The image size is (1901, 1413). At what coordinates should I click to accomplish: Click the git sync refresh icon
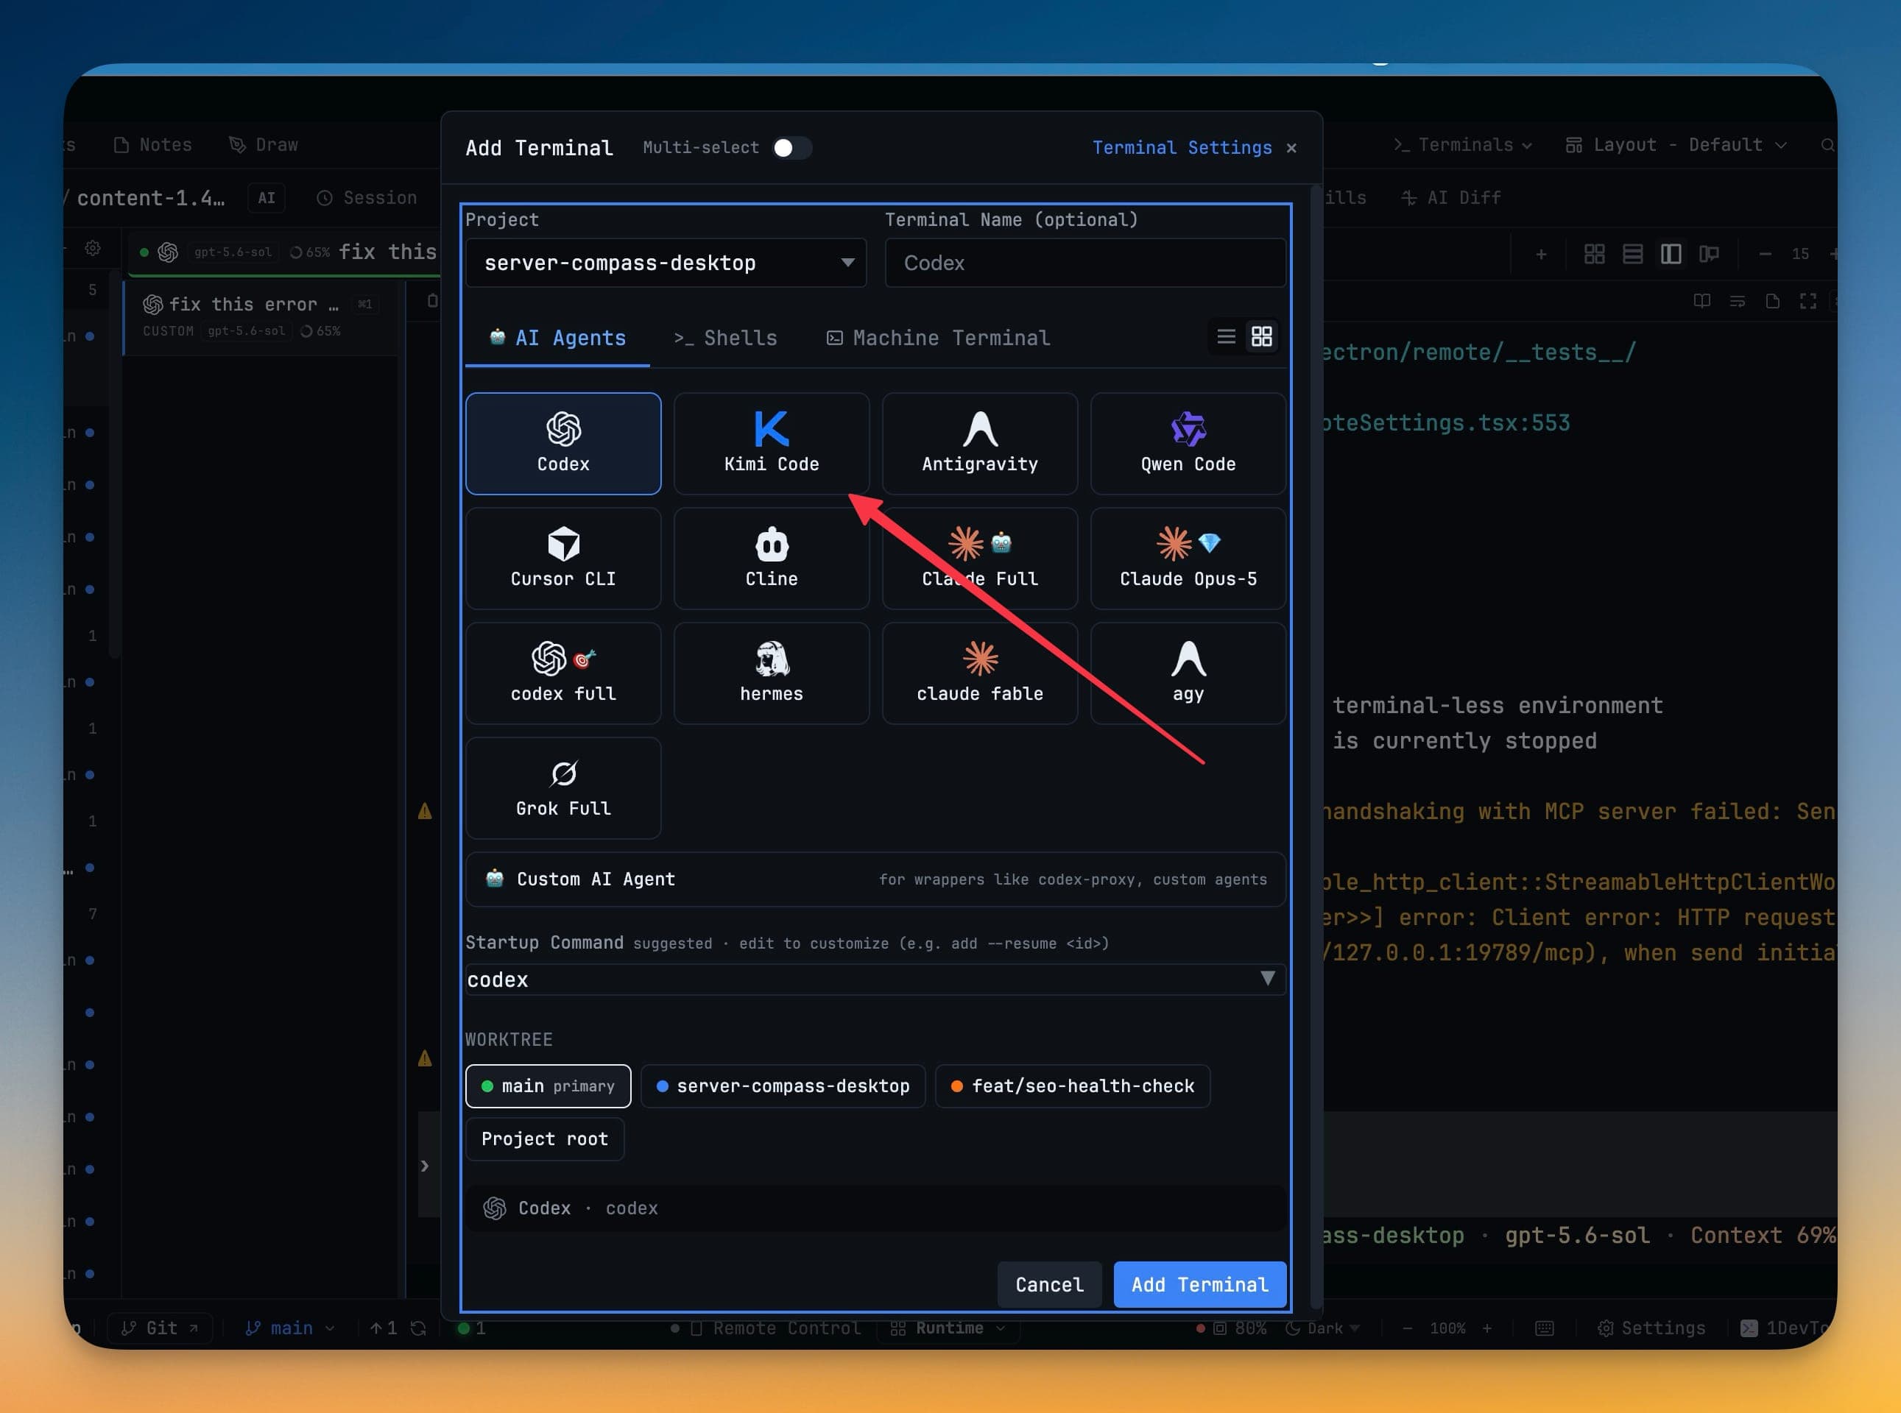417,1328
